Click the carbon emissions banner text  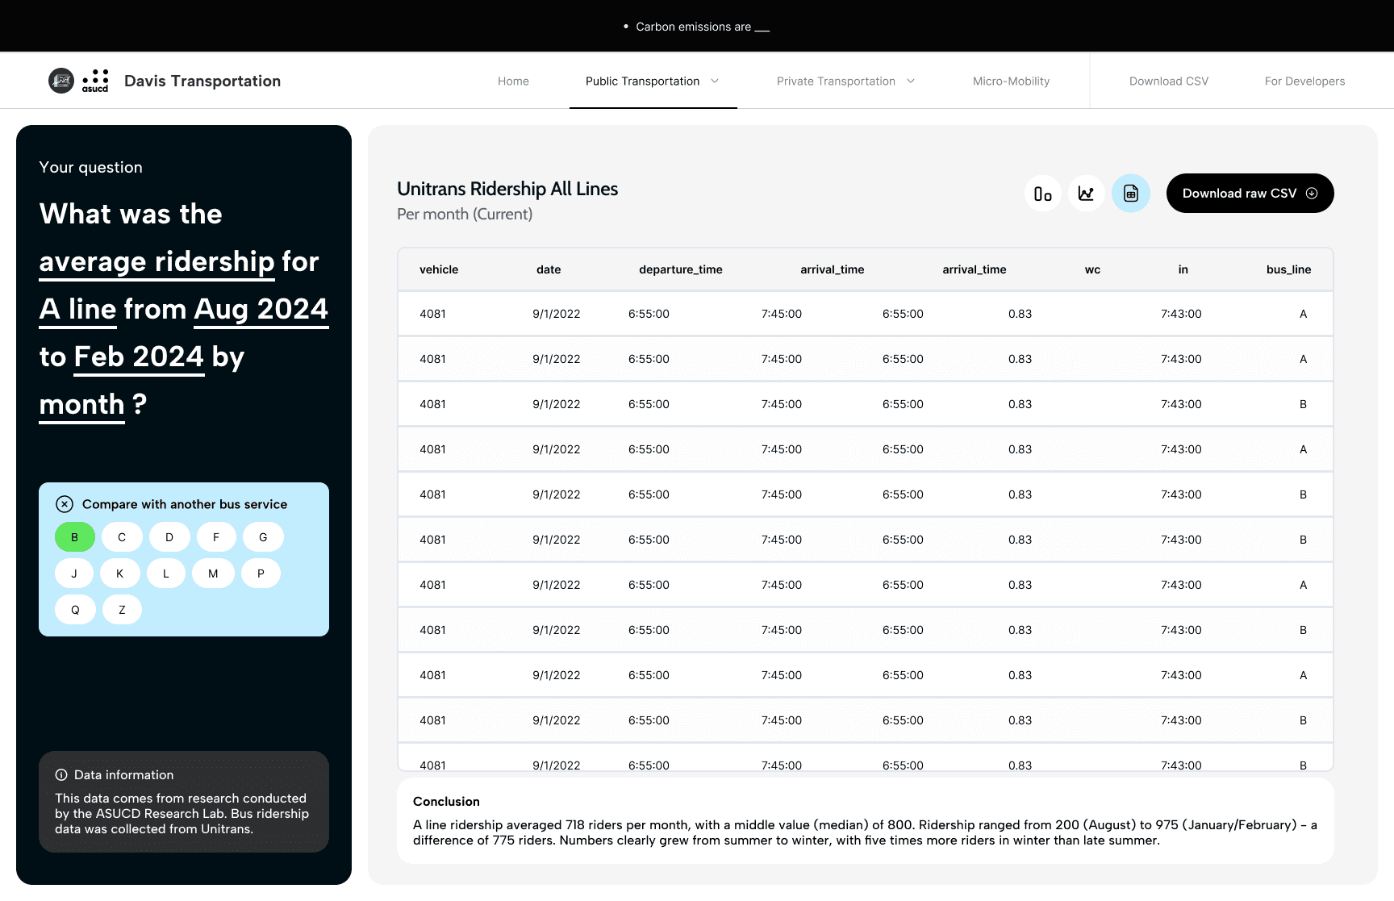click(x=703, y=27)
